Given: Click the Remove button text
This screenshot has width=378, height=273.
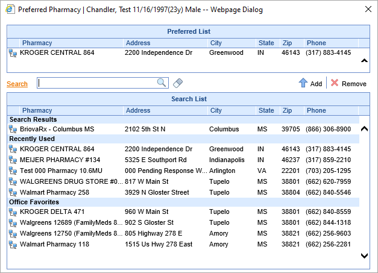Looking at the screenshot, I should pyautogui.click(x=354, y=84).
